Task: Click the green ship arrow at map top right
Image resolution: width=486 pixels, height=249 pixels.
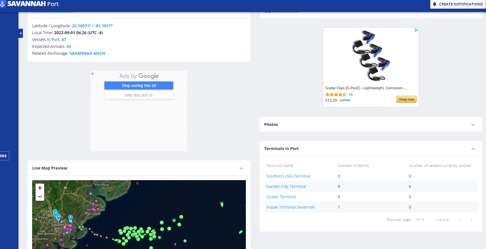Action: point(222,204)
